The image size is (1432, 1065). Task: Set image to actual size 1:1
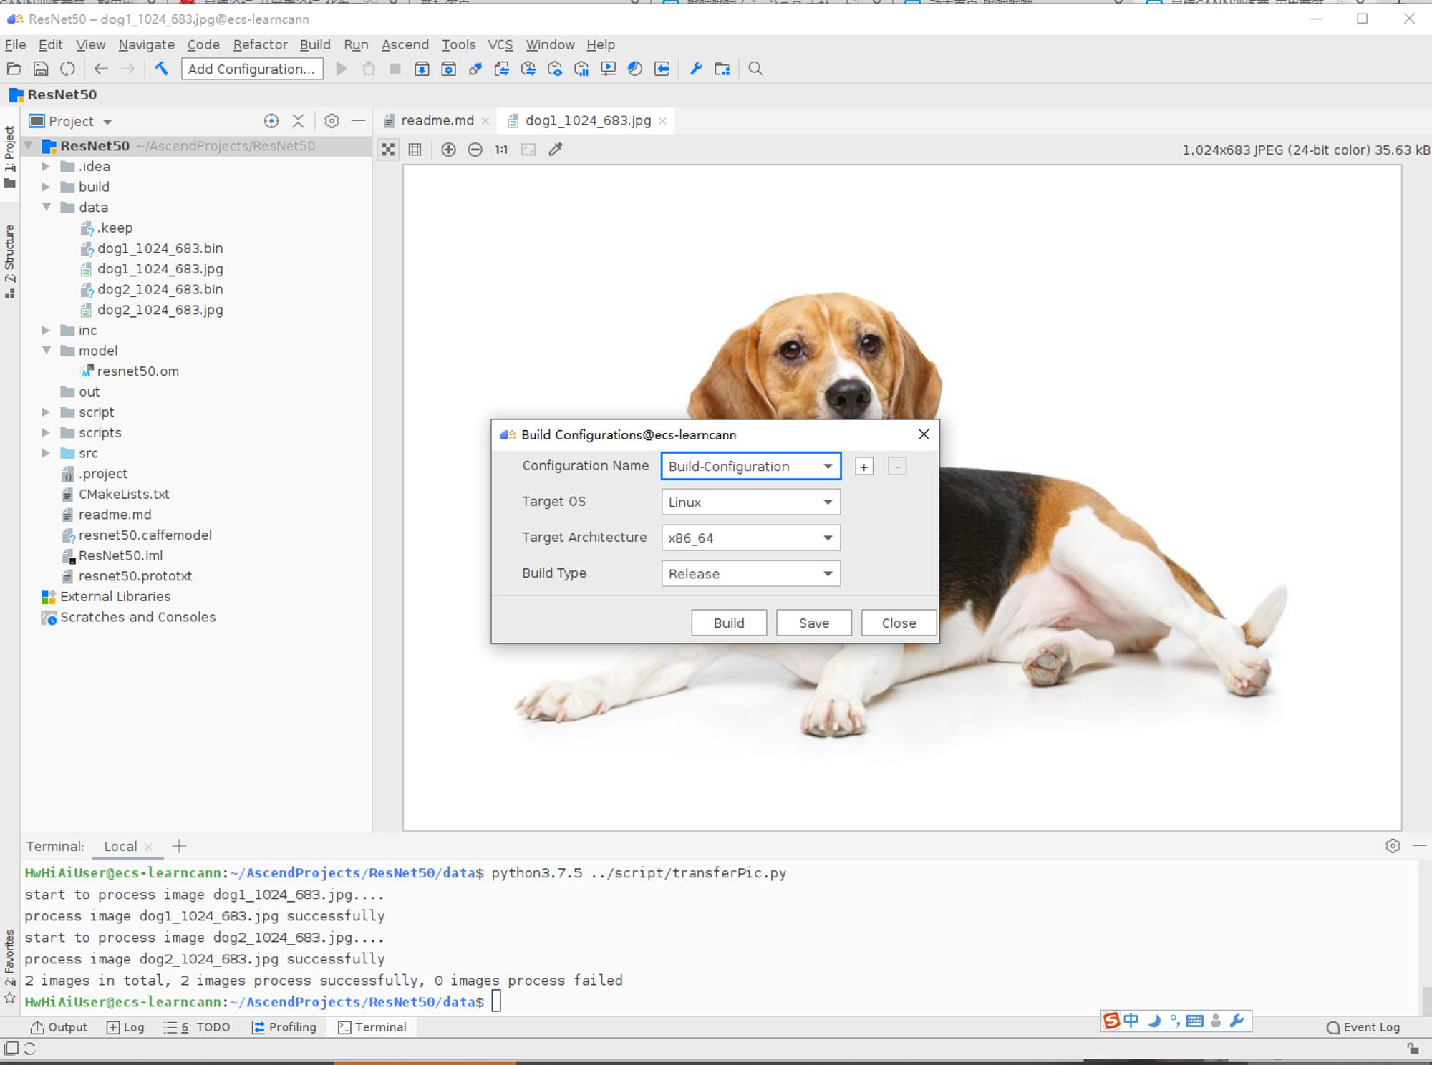coord(501,150)
